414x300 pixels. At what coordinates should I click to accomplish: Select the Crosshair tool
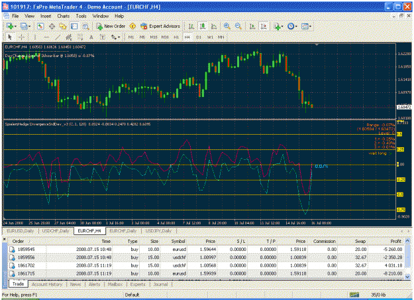(x=22, y=37)
